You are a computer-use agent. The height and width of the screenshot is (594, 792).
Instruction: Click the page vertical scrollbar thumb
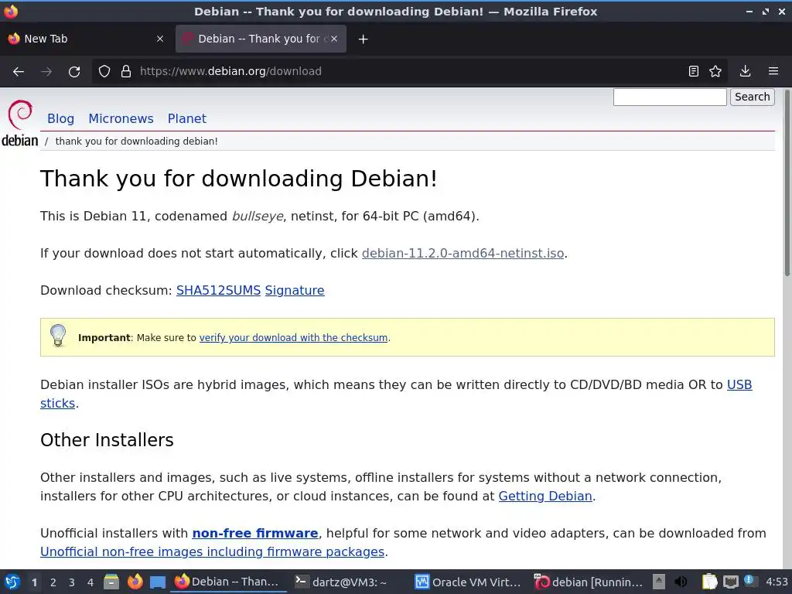[x=787, y=183]
